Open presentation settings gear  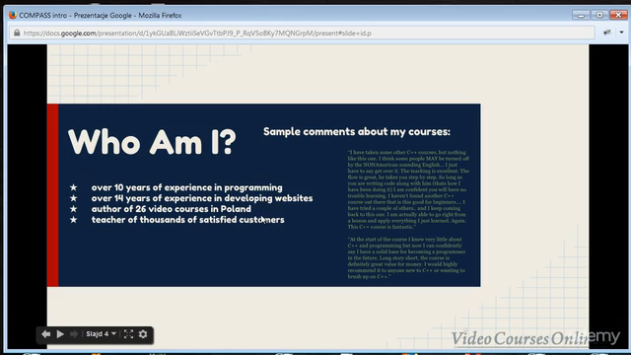pyautogui.click(x=143, y=334)
